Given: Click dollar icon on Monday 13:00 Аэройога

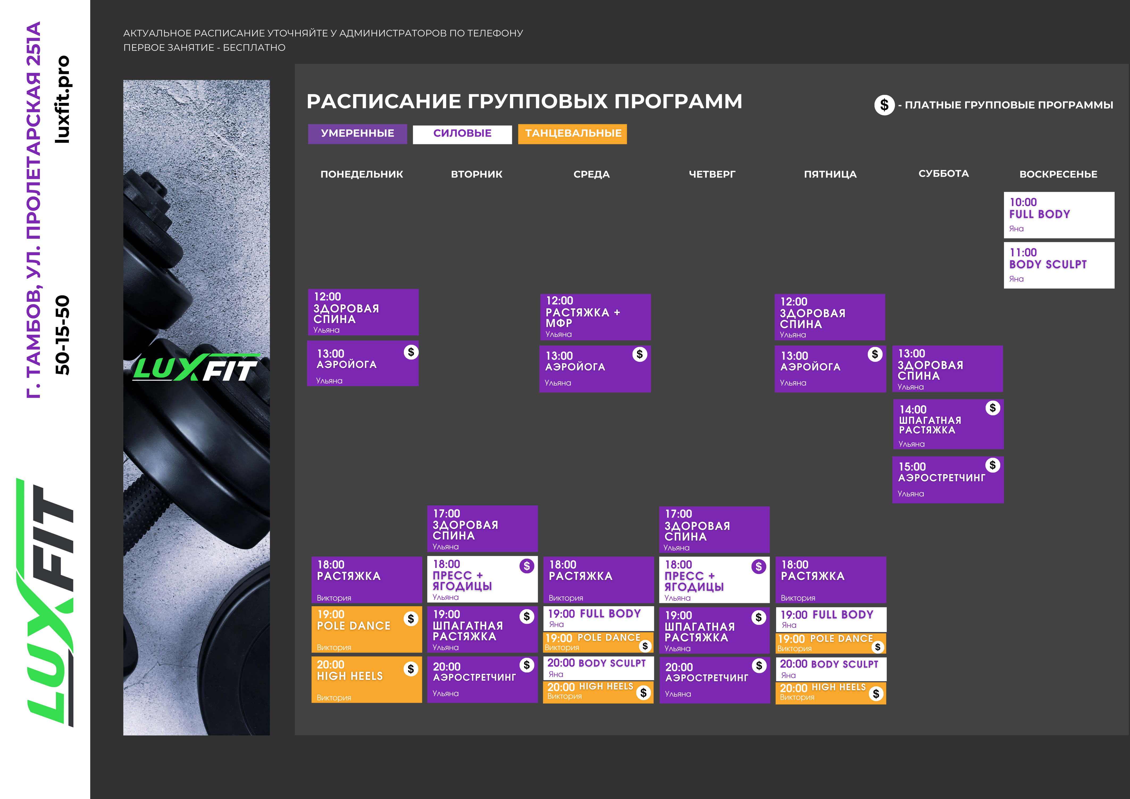Looking at the screenshot, I should click(411, 352).
